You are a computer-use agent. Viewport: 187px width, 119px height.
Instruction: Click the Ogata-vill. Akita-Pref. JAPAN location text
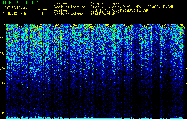pos(133,7)
